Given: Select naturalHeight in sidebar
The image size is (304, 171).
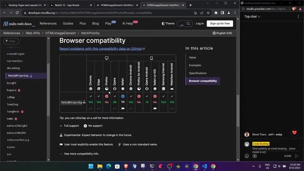Looking at the screenshot, I should (x=17, y=125).
